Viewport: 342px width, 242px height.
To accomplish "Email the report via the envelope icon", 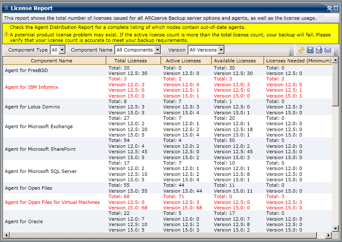I will [x=328, y=50].
